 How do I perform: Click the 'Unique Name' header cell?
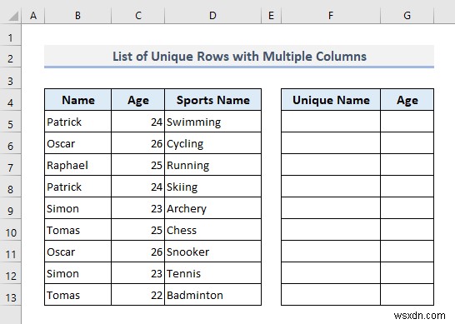coord(331,100)
